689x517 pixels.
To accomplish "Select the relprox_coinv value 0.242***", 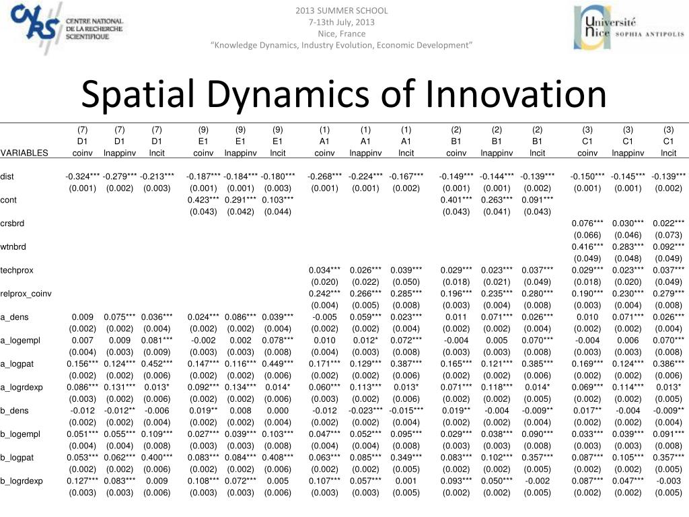I will 324,294.
